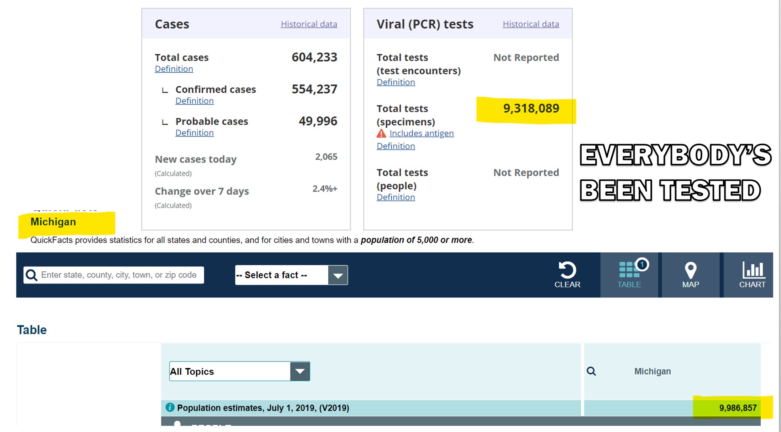The height and width of the screenshot is (432, 781).
Task: Click the population value 9,986,857
Action: pyautogui.click(x=738, y=408)
